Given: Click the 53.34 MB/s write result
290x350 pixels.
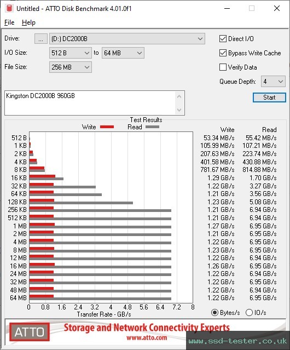Looking at the screenshot, I should click(219, 138).
